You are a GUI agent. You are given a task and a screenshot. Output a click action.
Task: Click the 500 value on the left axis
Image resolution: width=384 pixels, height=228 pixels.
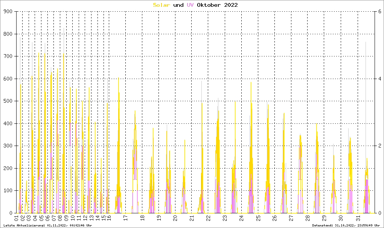[8, 101]
